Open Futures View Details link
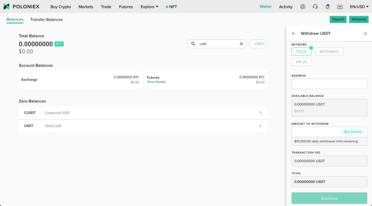This screenshot has width=372, height=206. [x=156, y=82]
